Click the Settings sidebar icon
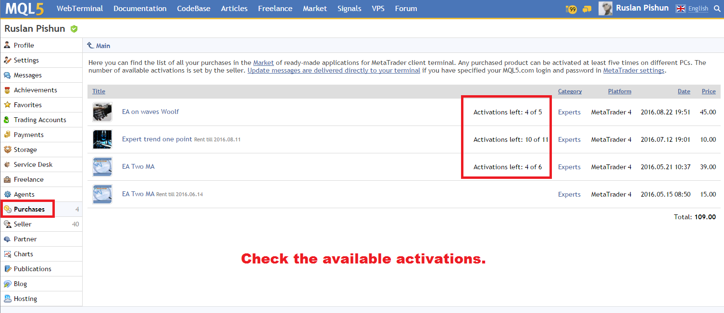Screen dimensions: 724x313 pos(7,60)
